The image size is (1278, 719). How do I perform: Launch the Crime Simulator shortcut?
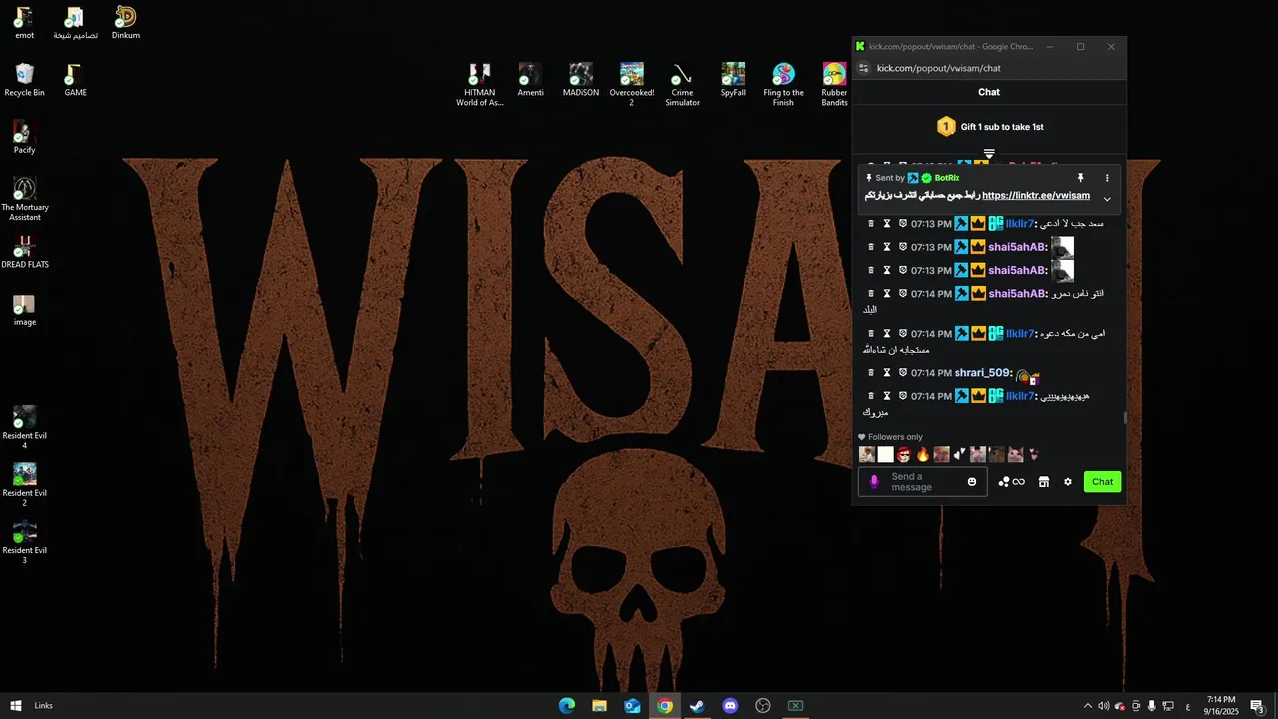tap(682, 84)
